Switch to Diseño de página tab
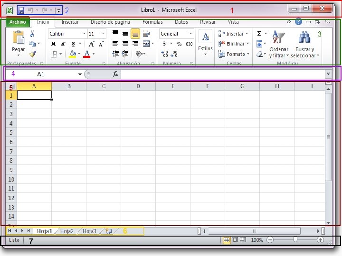This screenshot has width=342, height=256. 110,22
